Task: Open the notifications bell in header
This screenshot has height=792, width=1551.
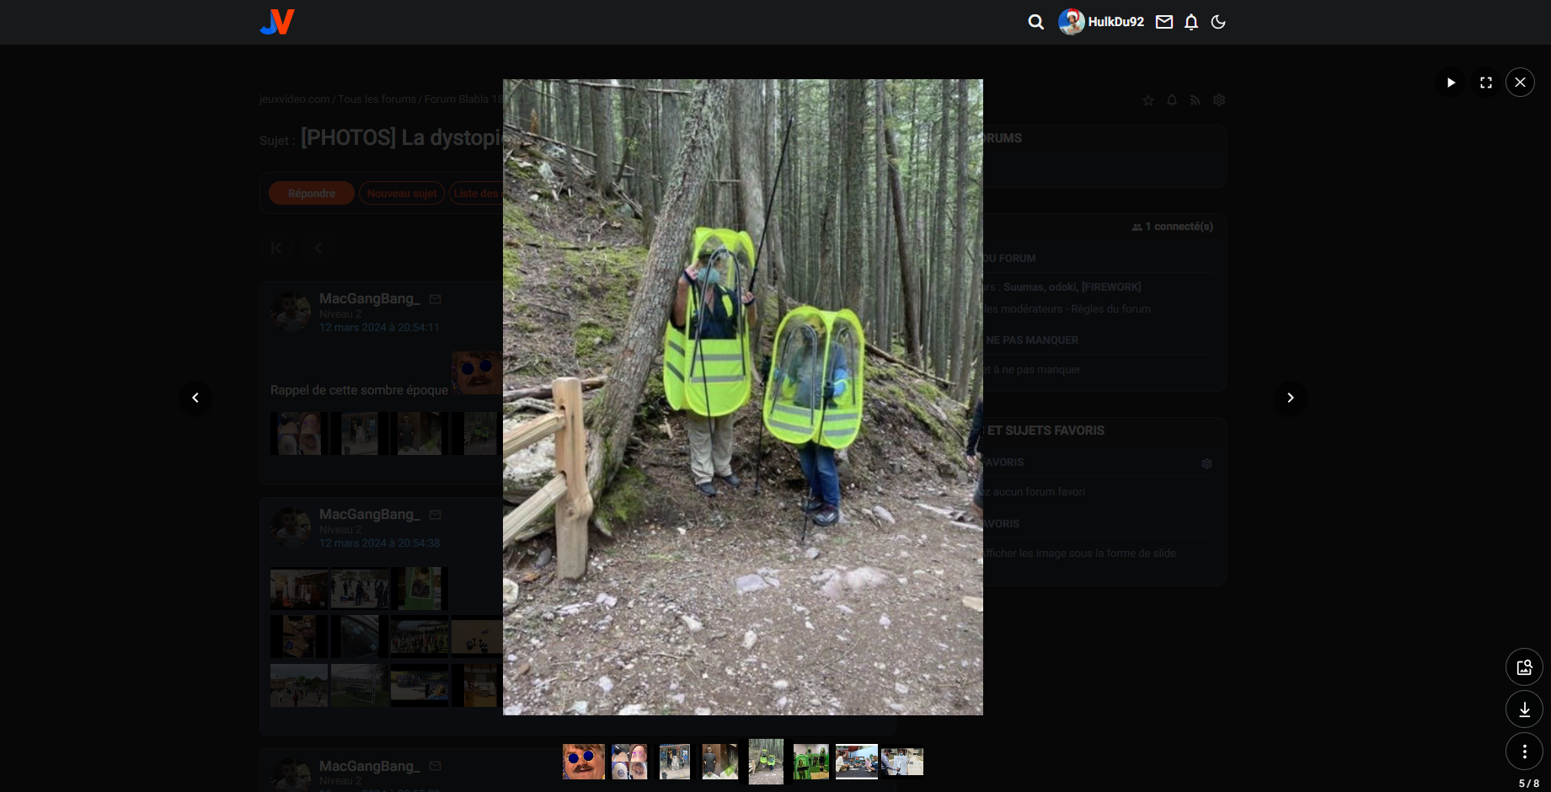Action: (x=1190, y=22)
